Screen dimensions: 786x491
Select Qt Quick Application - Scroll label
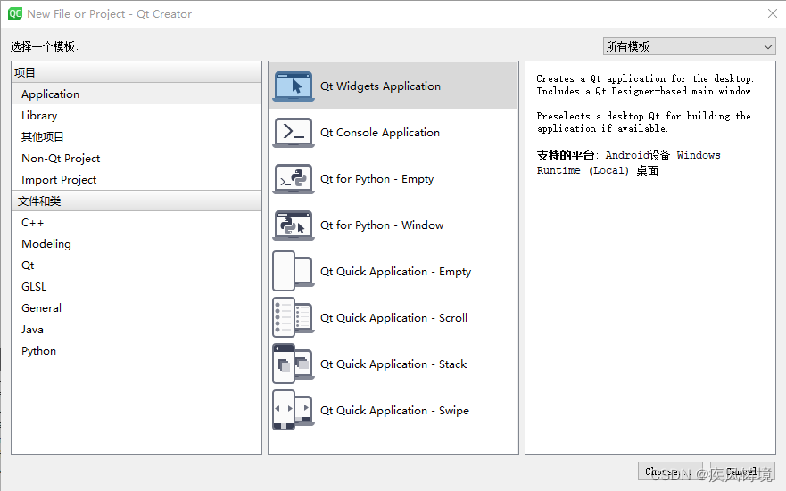point(394,318)
